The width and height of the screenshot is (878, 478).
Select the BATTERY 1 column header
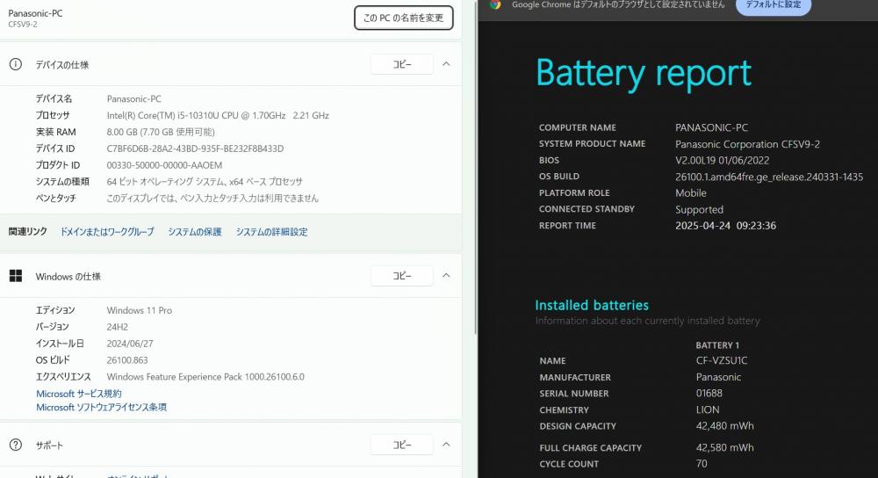[717, 345]
